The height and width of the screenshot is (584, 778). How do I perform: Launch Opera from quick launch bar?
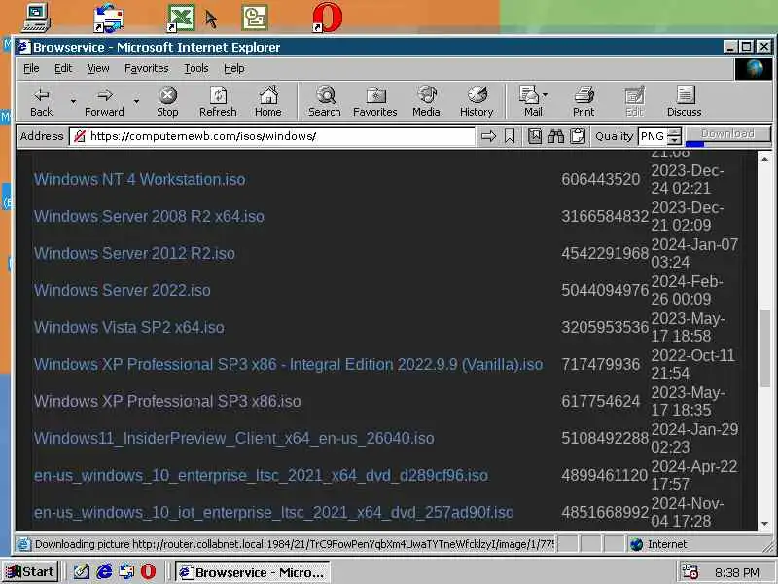click(148, 572)
